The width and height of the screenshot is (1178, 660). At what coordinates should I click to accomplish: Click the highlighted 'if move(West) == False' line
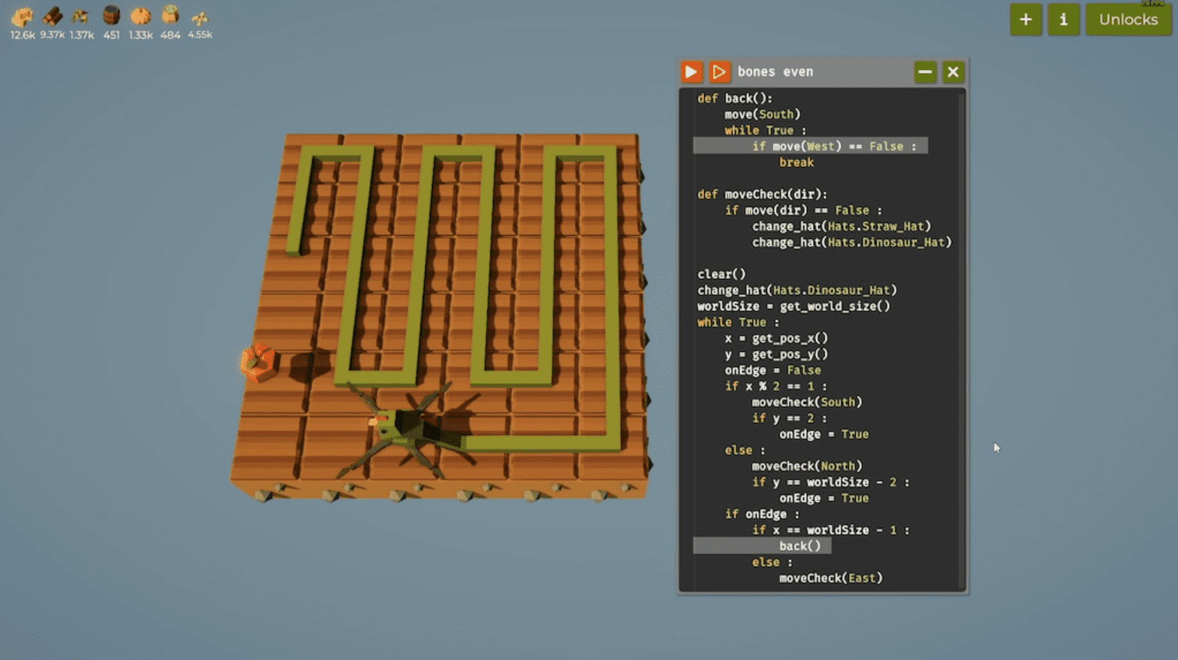pos(833,146)
